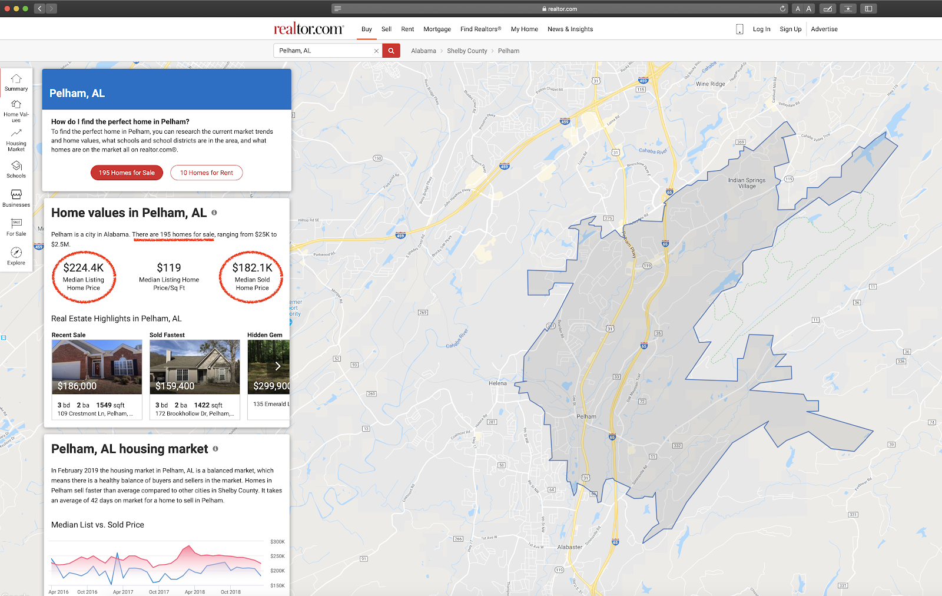
Task: Click the realtor.com logo
Action: tap(309, 28)
